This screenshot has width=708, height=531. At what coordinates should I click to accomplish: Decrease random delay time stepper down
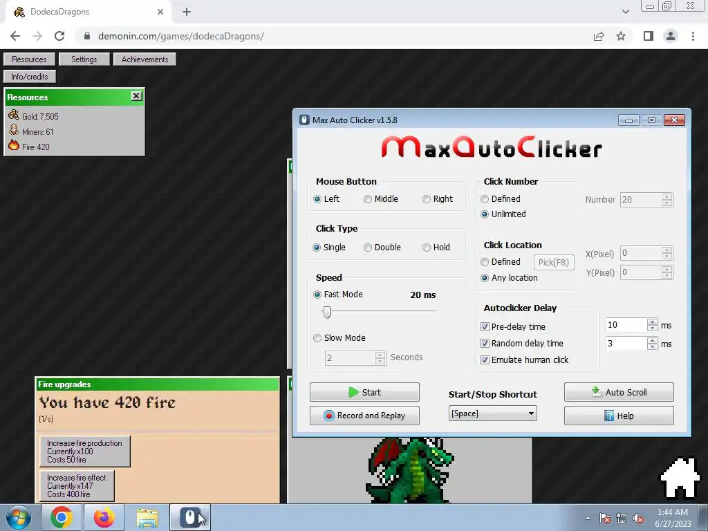click(652, 347)
